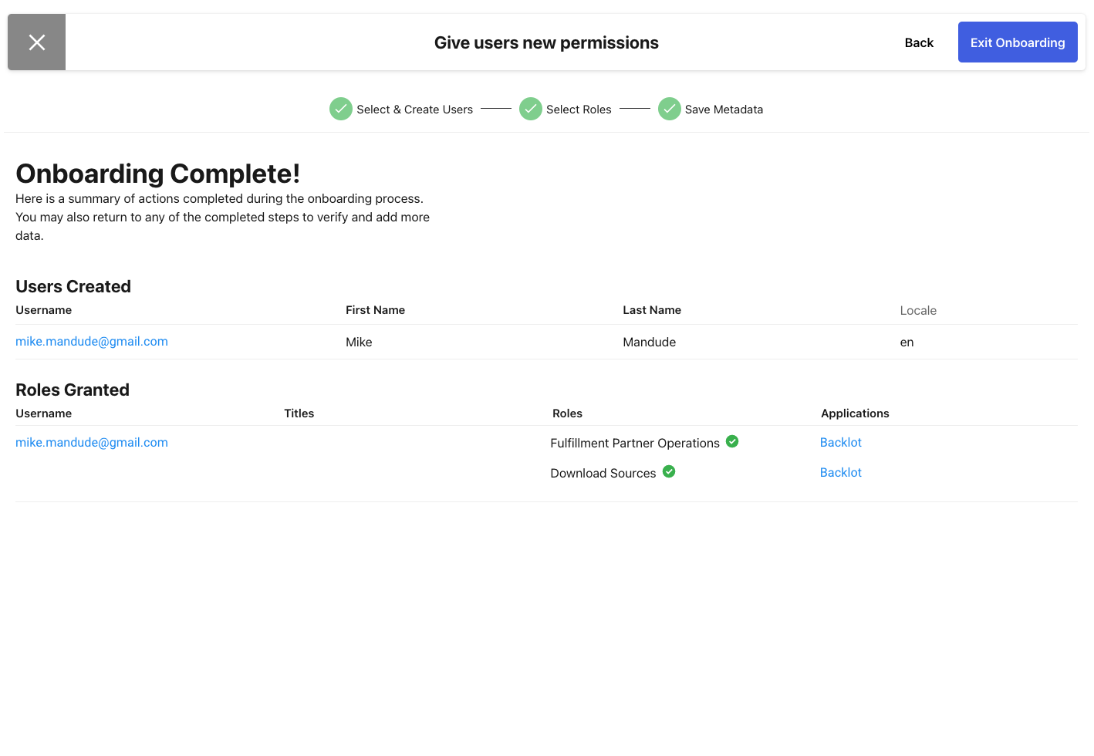Open the Backlot link for Download Sources
Image resolution: width=1094 pixels, height=756 pixels.
coord(840,472)
